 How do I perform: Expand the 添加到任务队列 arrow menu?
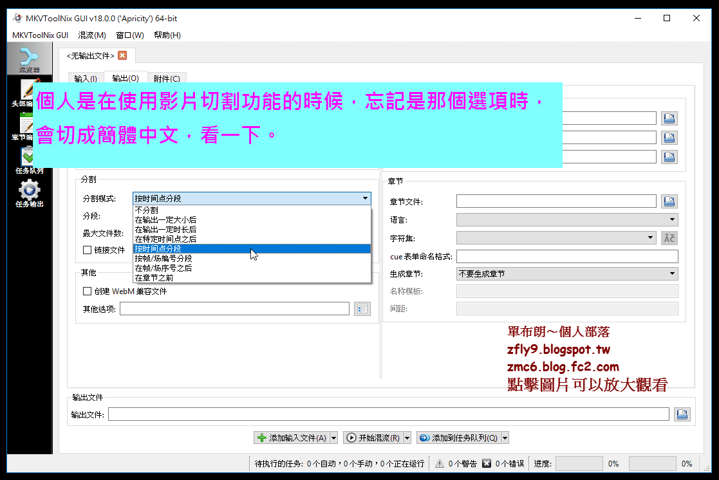[x=505, y=438]
